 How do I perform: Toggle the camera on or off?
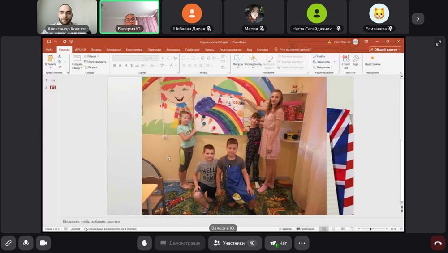click(x=43, y=243)
